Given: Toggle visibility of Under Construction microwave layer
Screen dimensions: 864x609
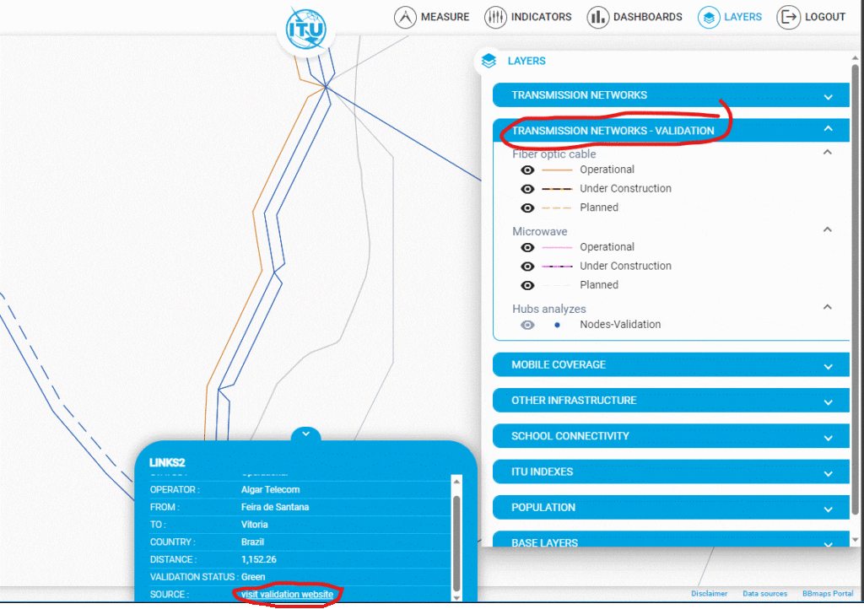Looking at the screenshot, I should (x=527, y=266).
